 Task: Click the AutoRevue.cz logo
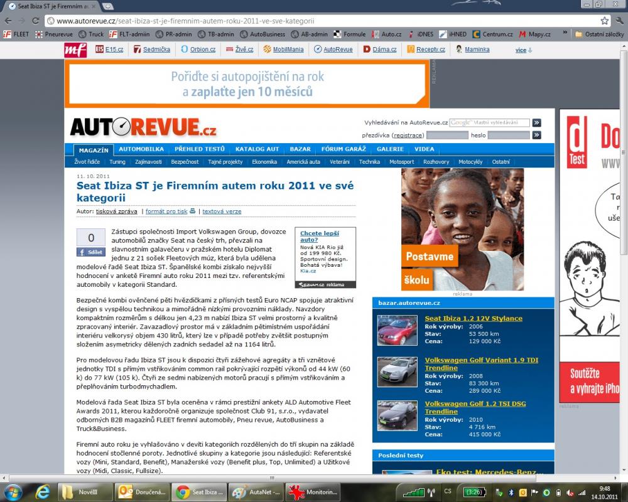(x=143, y=127)
